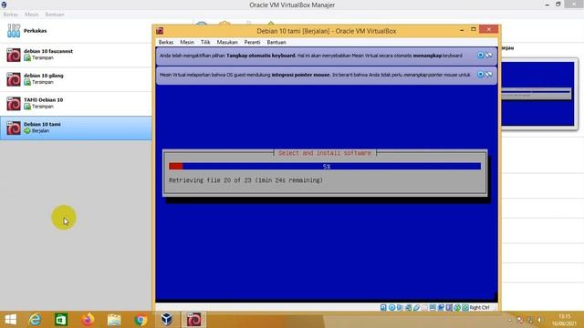Open Mesin menu in VirtualBox Manajer window
Viewport: 584px width, 328px height.
32,15
